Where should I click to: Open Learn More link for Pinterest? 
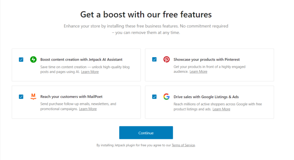pyautogui.click(x=198, y=72)
